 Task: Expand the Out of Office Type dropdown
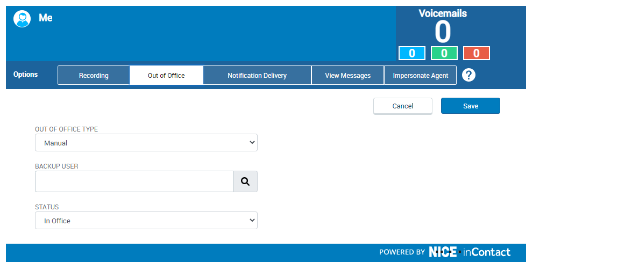[146, 143]
